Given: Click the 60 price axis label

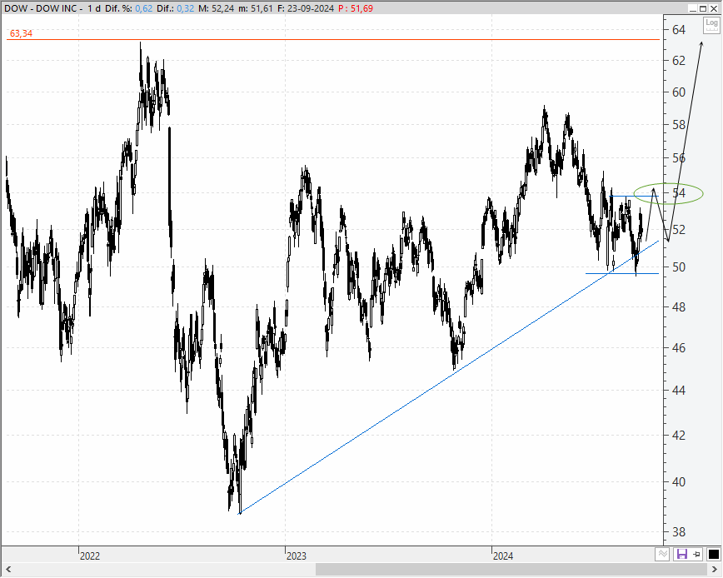Looking at the screenshot, I should (x=679, y=92).
